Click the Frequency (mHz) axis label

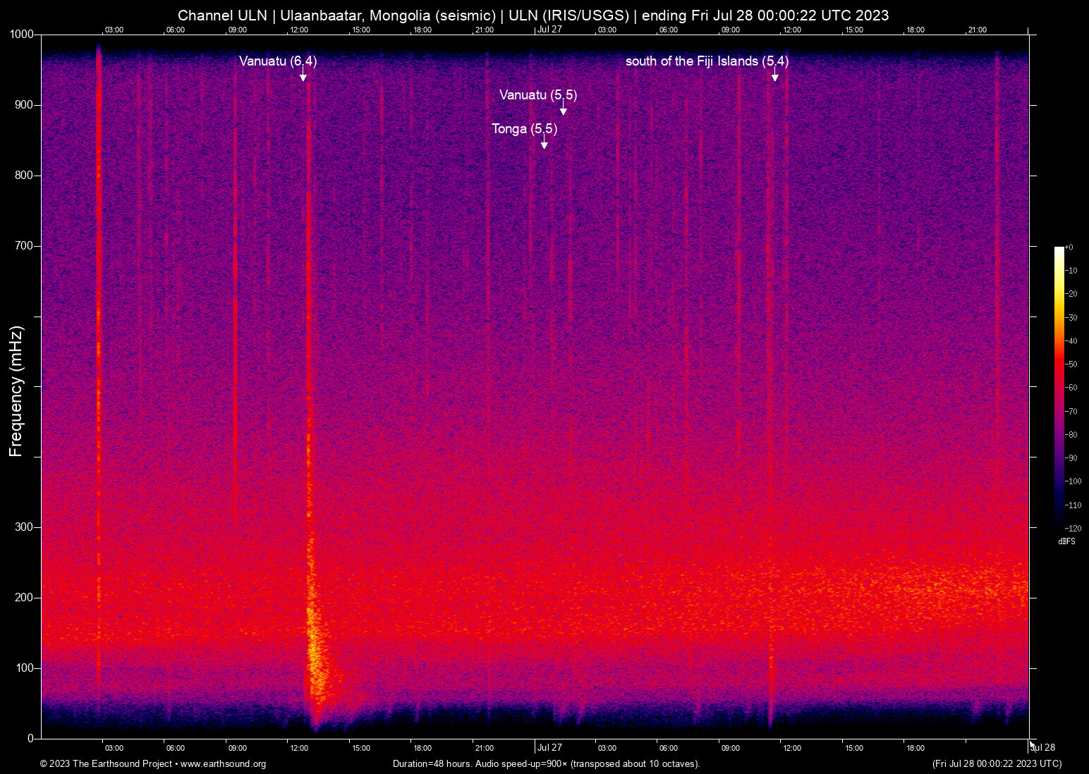point(16,391)
